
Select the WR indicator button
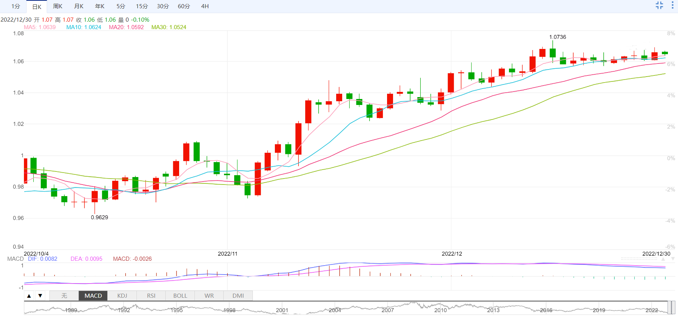[x=209, y=296]
